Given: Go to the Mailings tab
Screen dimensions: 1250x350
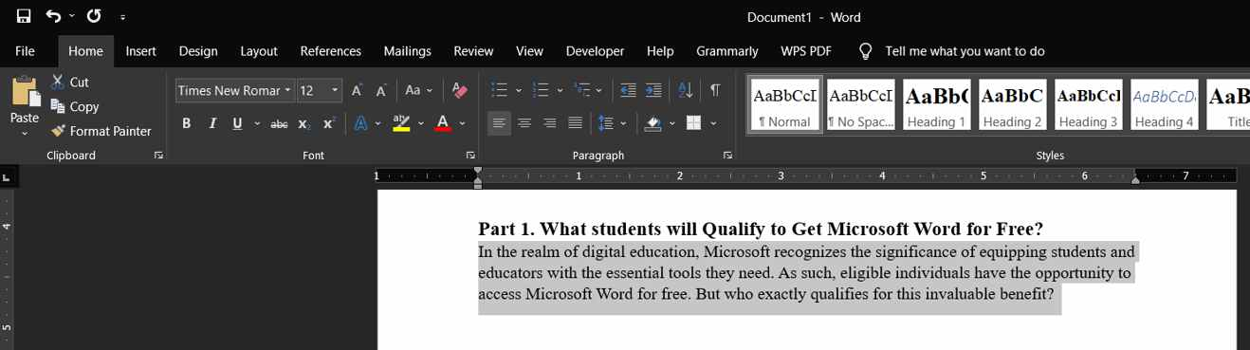Looking at the screenshot, I should 408,51.
